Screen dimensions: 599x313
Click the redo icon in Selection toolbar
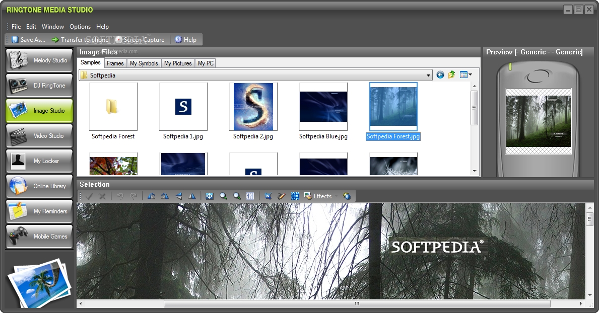(x=134, y=196)
